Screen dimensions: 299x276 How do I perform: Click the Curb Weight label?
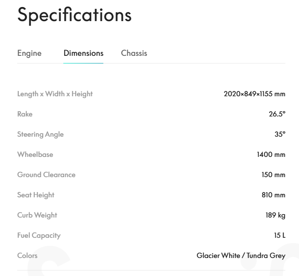click(37, 215)
